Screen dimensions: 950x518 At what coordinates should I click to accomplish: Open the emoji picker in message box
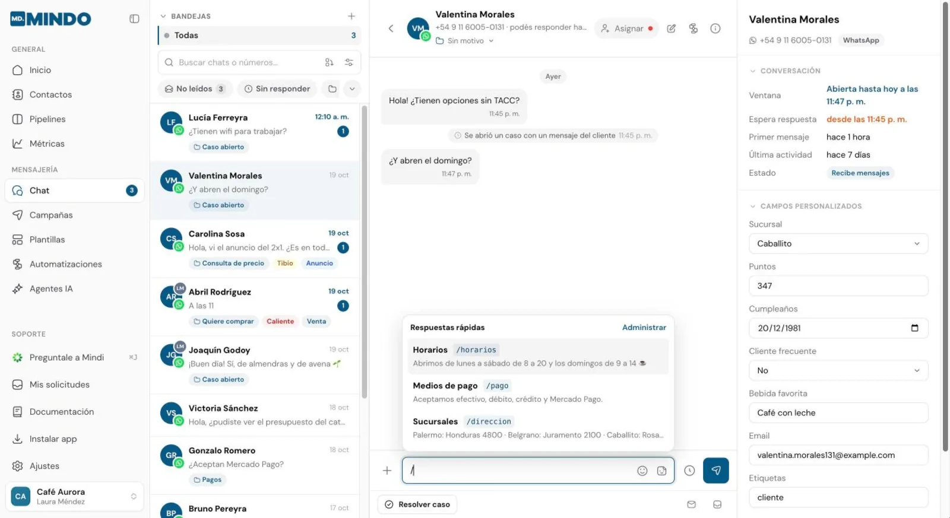pyautogui.click(x=642, y=471)
